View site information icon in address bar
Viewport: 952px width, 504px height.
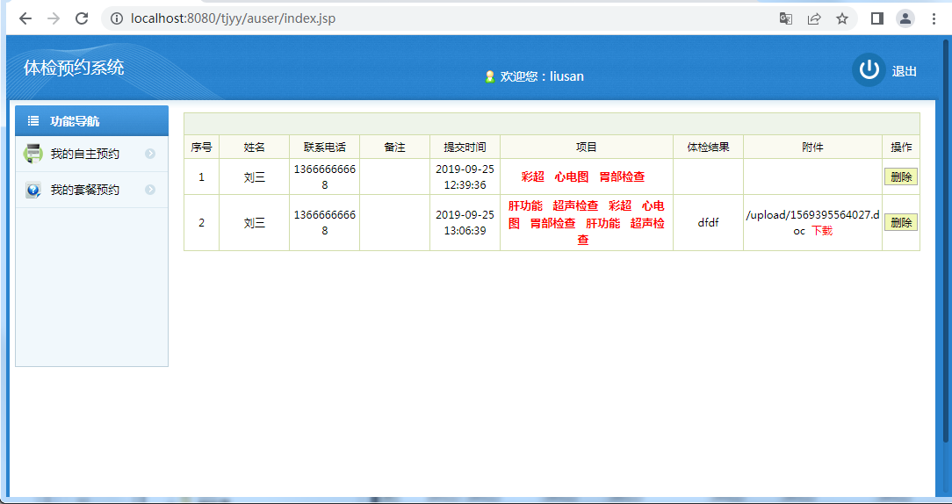pos(117,18)
